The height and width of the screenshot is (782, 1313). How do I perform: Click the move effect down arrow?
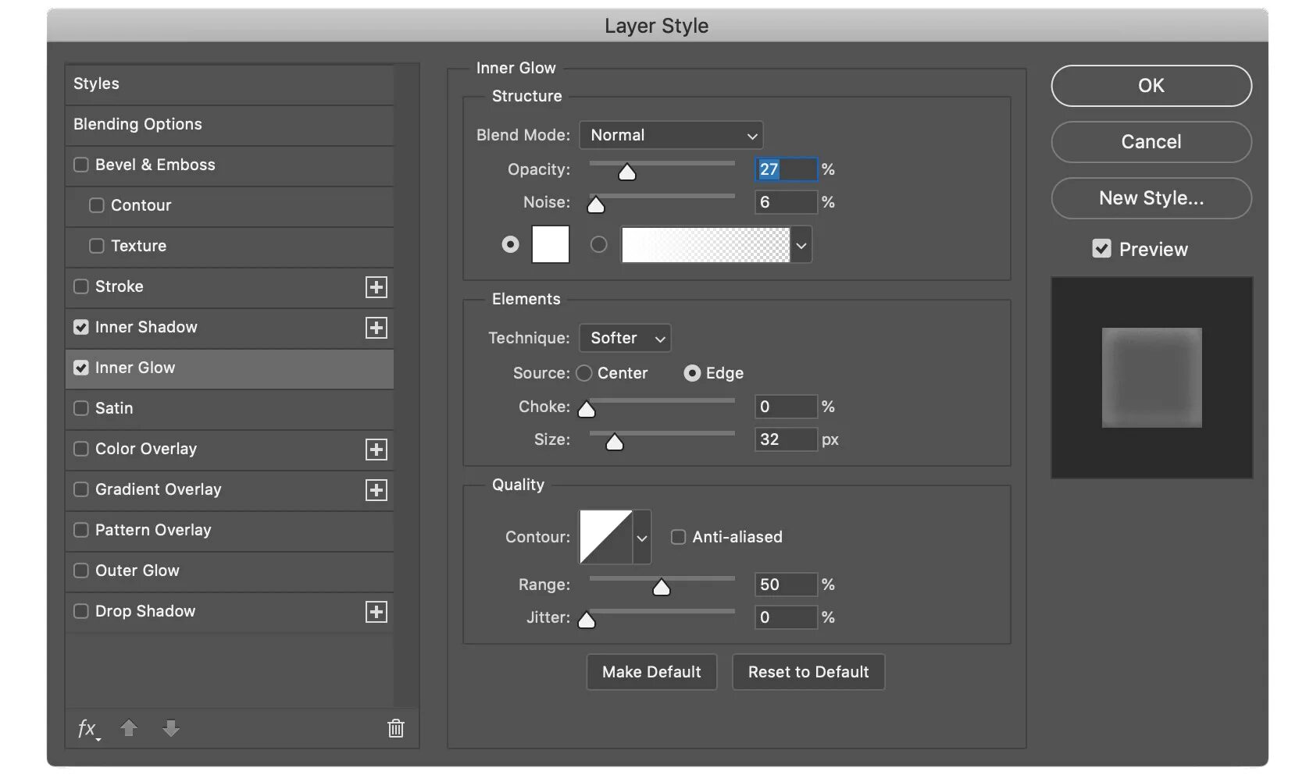(171, 728)
